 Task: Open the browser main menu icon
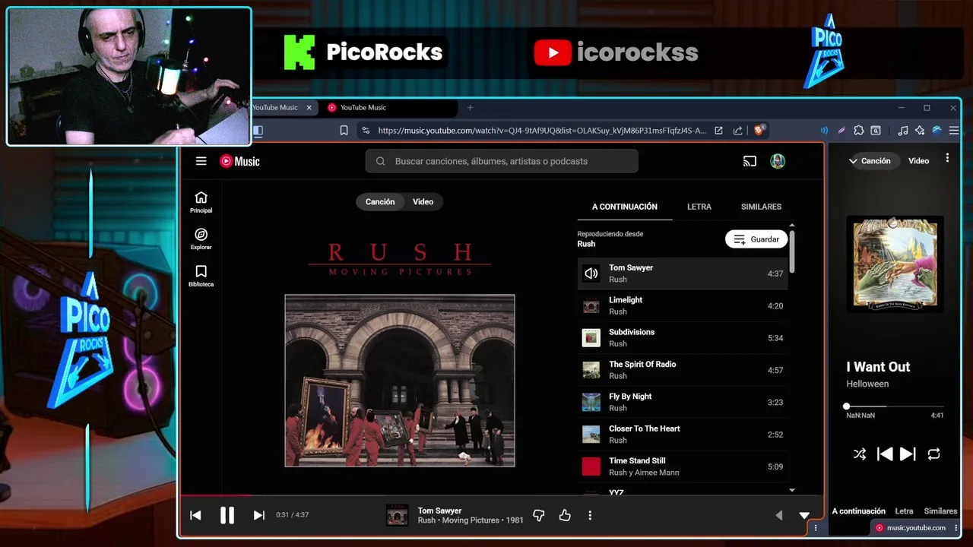click(954, 131)
